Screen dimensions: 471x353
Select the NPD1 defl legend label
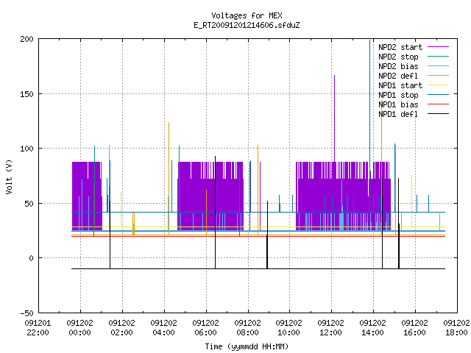[398, 114]
